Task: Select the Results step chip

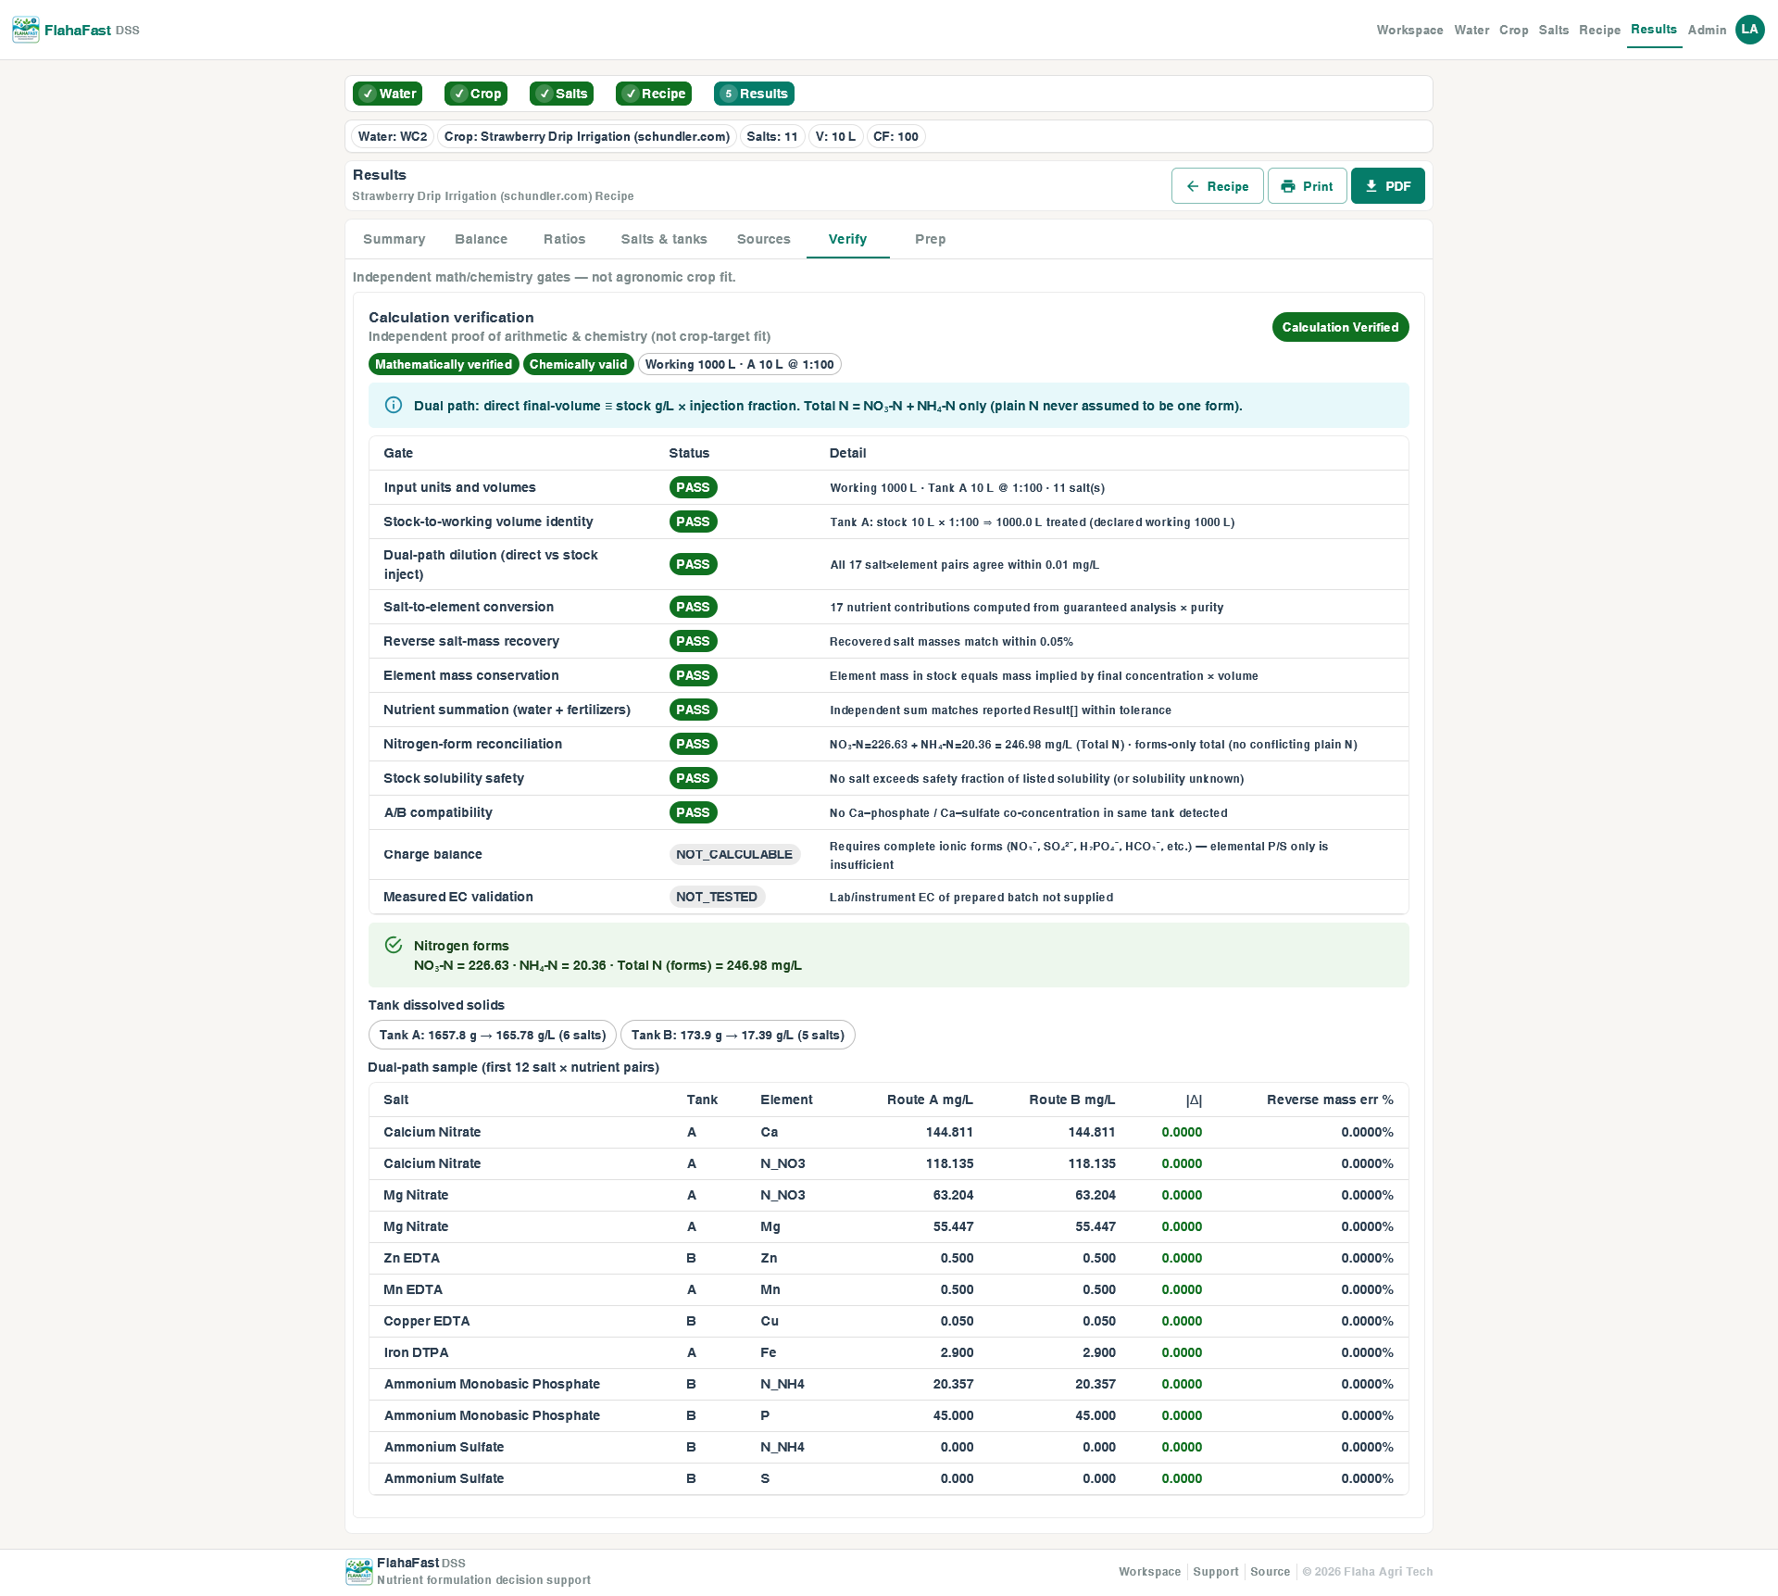Action: (x=754, y=94)
